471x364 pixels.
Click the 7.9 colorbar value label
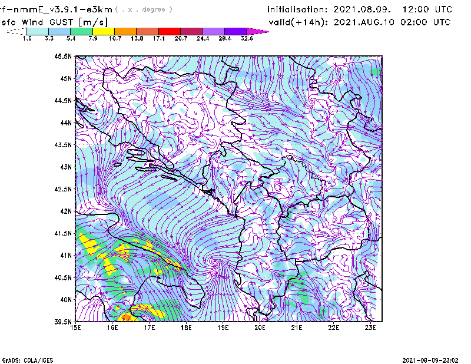(x=93, y=38)
